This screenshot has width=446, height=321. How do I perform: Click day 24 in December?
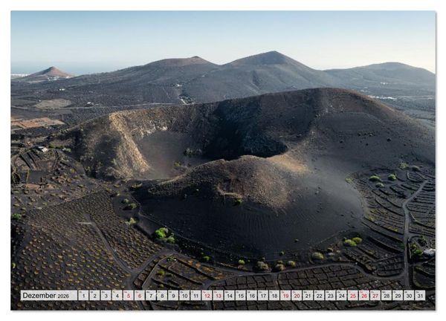click(342, 296)
